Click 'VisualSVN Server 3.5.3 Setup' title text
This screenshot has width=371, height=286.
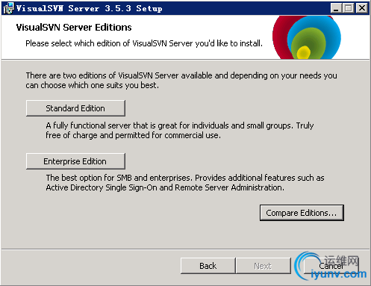[90, 8]
